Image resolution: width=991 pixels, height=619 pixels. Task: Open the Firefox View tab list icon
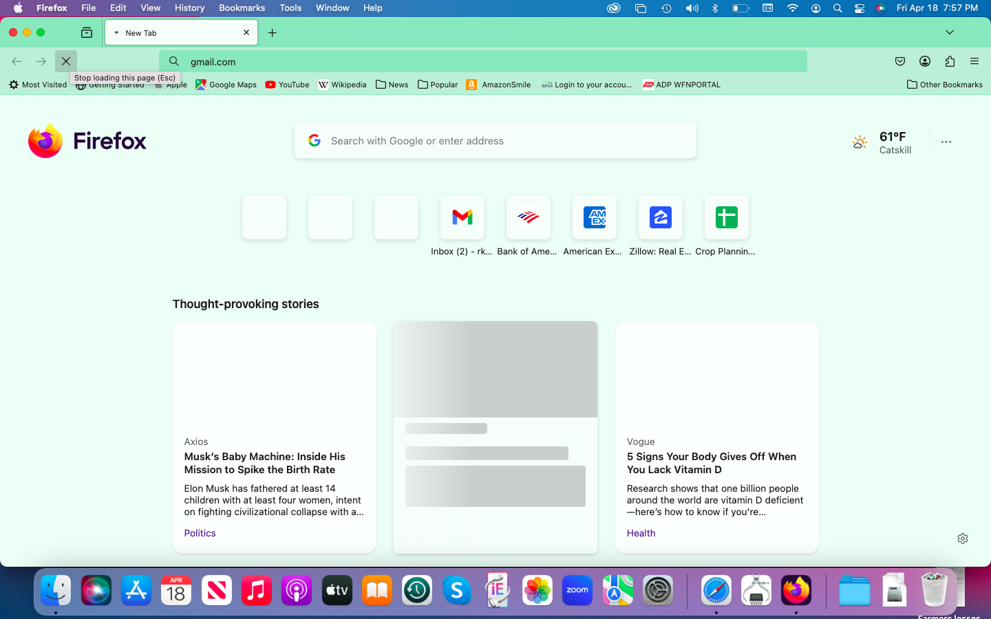point(87,32)
